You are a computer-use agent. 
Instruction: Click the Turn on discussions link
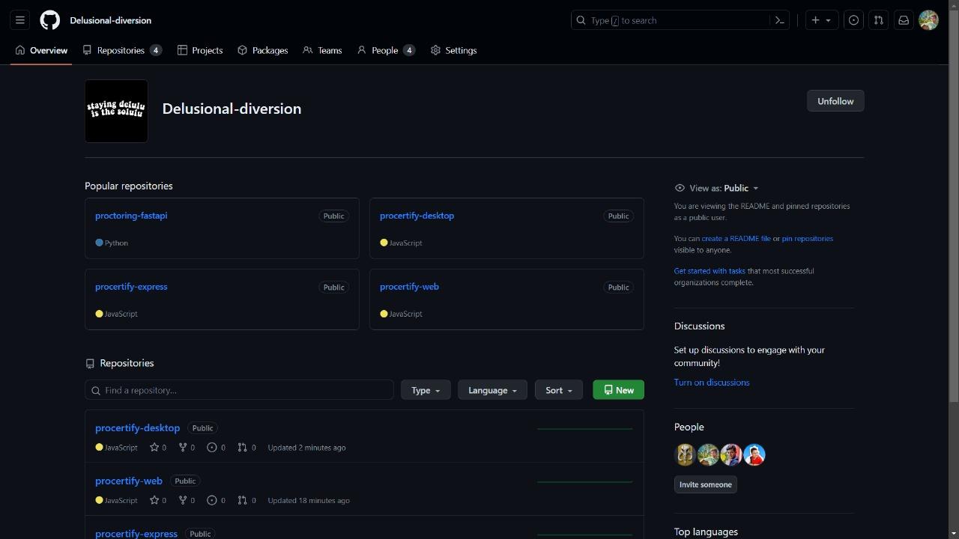(x=712, y=383)
